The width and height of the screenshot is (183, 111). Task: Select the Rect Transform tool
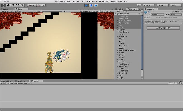coord(22,5)
